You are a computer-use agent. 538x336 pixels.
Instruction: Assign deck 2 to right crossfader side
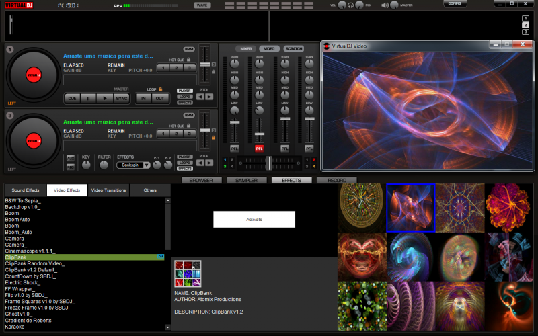(313, 160)
